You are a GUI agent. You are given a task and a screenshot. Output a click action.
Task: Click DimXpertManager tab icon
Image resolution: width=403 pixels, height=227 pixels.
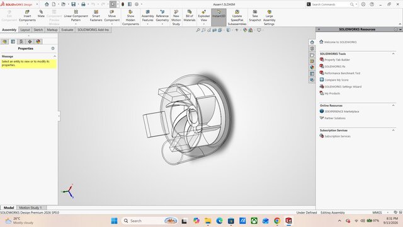coord(30,42)
